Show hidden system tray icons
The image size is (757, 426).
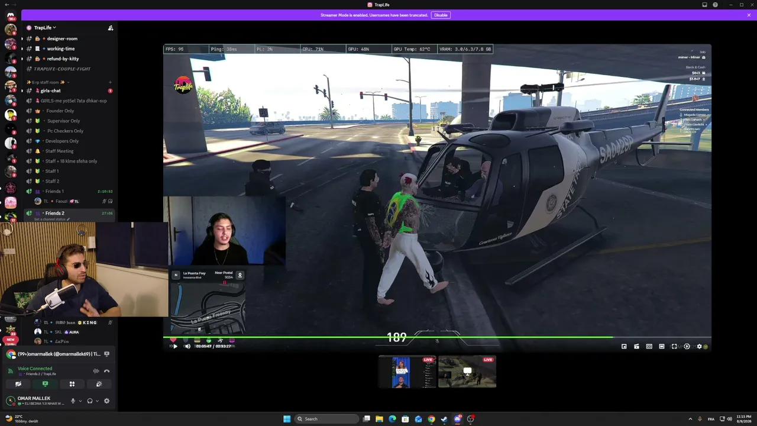pos(690,419)
